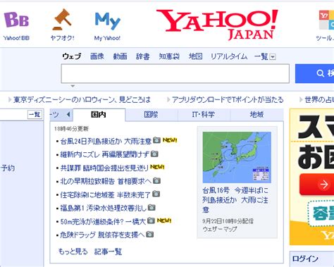Click the blue search button with magnifier
Screen dimensions: 334x267
coord(314,73)
